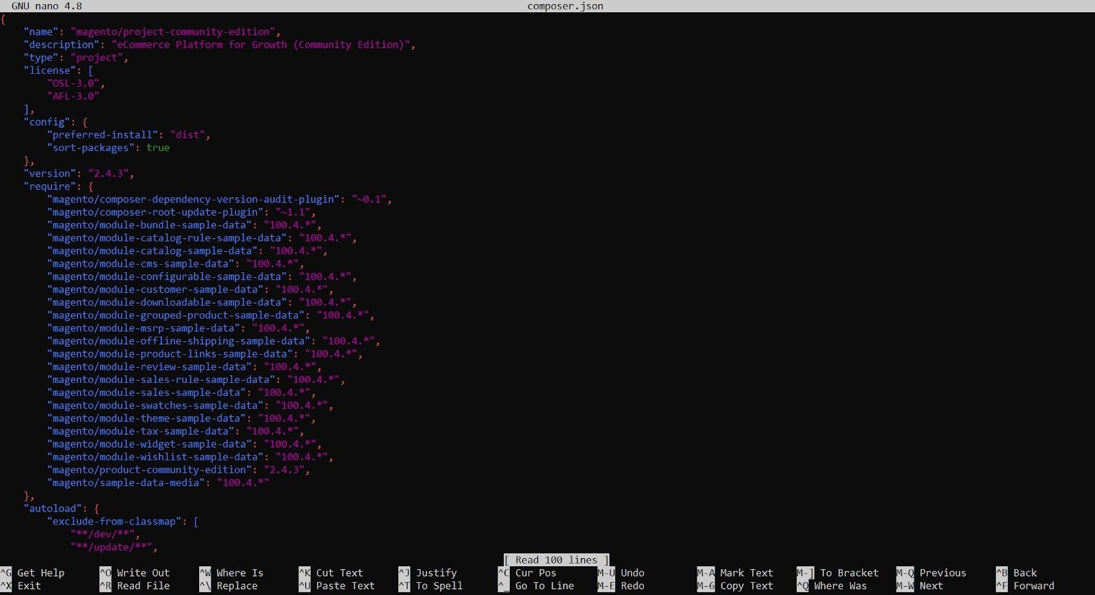Click the module-swatches-sample-data line
Image resolution: width=1095 pixels, height=595 pixels.
190,406
